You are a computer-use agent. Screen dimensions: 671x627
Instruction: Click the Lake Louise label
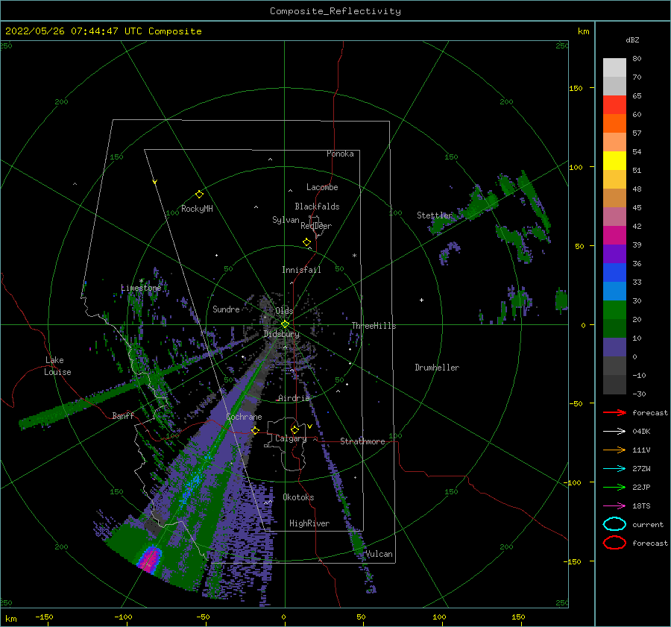pyautogui.click(x=57, y=366)
